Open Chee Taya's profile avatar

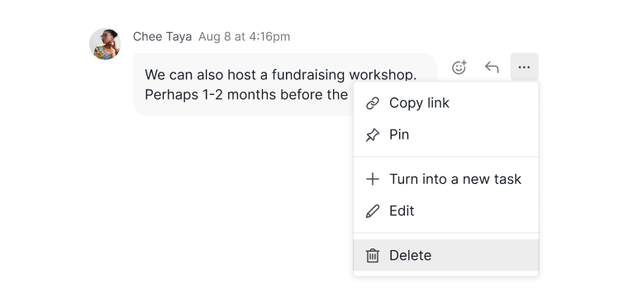105,44
